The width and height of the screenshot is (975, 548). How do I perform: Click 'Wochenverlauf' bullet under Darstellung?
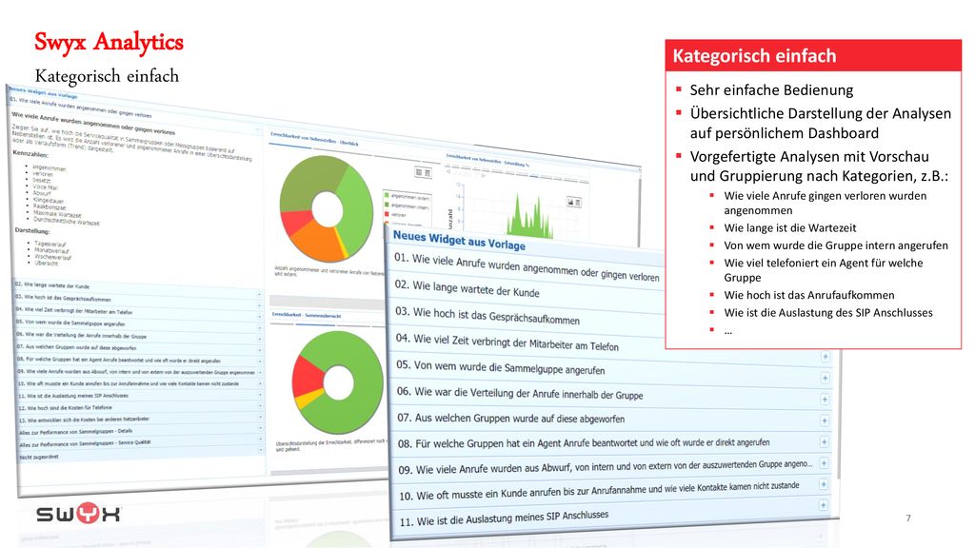click(x=53, y=257)
